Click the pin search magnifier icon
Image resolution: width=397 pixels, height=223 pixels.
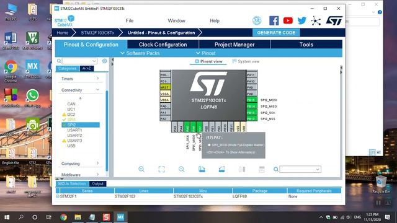(x=276, y=169)
